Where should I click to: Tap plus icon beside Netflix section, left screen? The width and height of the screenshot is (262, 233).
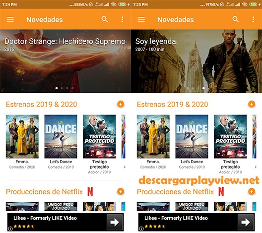click(x=121, y=191)
